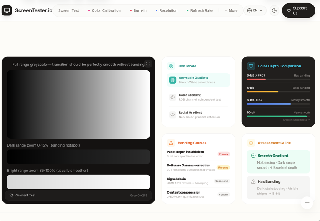Click the 'Test Mode' heading
The width and height of the screenshot is (320, 221).
[x=187, y=66]
